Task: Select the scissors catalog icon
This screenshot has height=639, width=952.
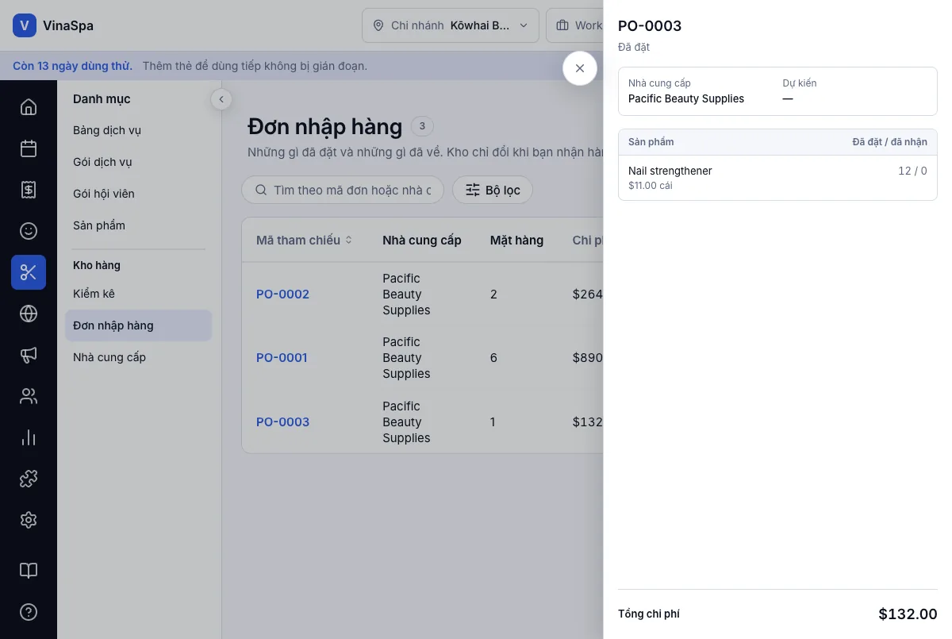Action: (x=29, y=272)
